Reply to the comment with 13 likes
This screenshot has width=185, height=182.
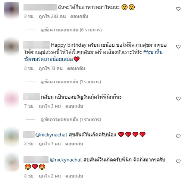(x=76, y=68)
